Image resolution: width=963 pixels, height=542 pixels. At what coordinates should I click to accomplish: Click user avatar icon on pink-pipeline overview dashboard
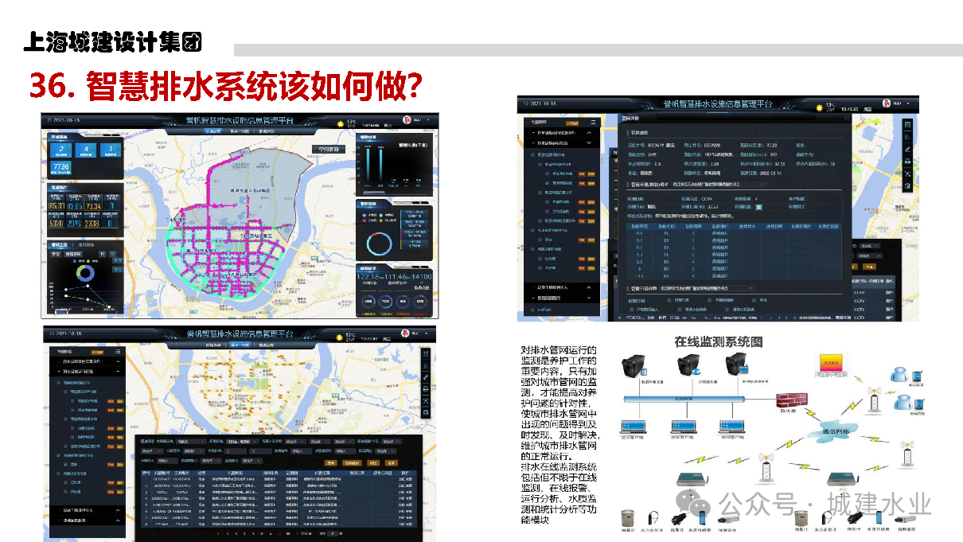point(406,119)
